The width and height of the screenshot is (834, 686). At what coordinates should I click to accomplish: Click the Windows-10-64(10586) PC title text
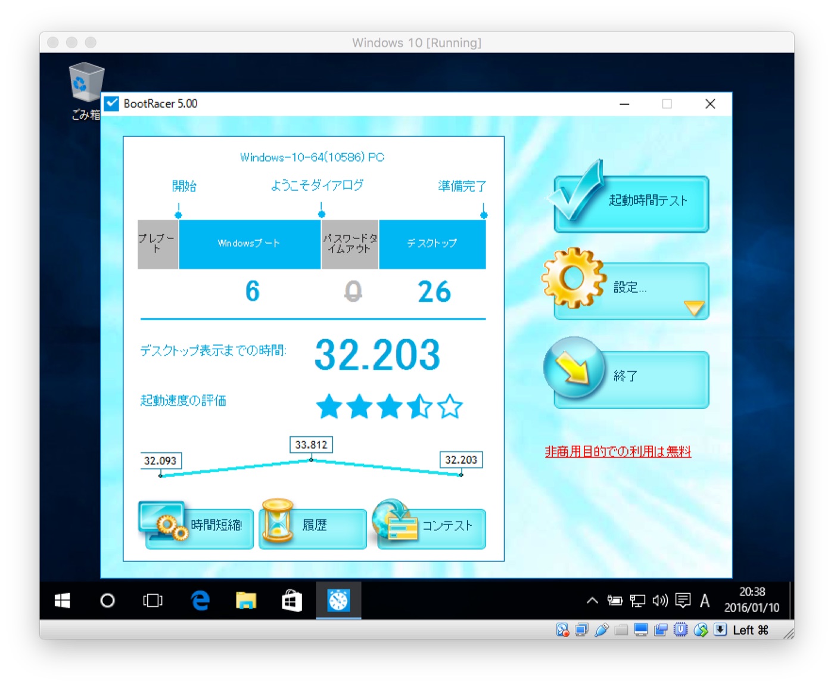[312, 157]
